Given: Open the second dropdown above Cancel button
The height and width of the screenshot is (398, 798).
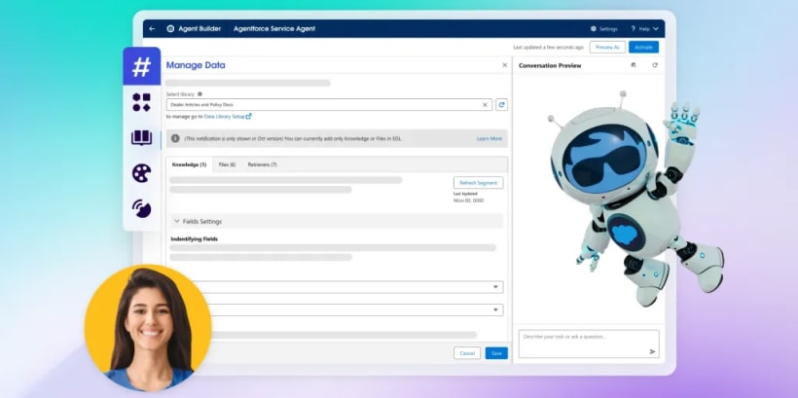Looking at the screenshot, I should pyautogui.click(x=496, y=309).
